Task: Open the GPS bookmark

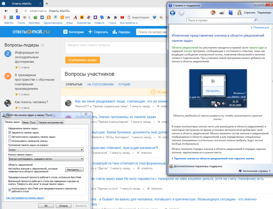Action: pyautogui.click(x=65, y=17)
